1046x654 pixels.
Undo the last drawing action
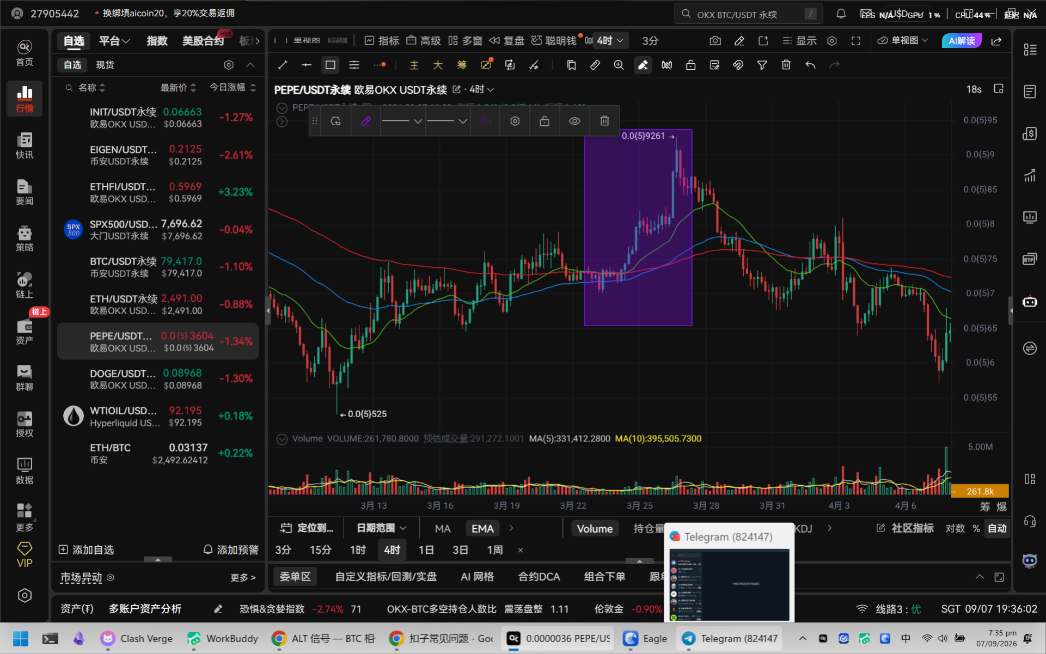810,65
